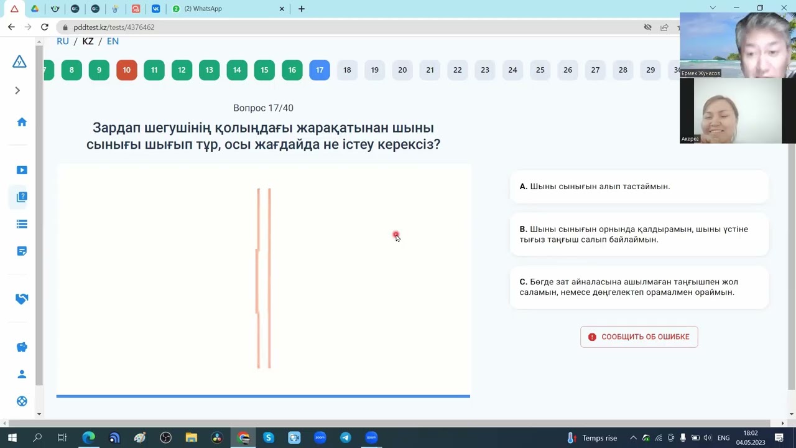Open the user profile sidebar icon
This screenshot has width=796, height=448.
(x=22, y=374)
